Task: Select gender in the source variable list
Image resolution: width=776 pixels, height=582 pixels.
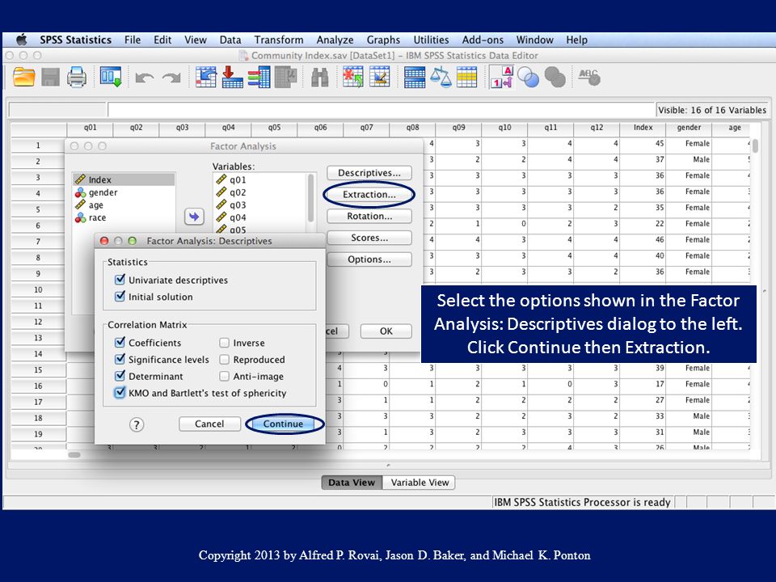Action: tap(124, 192)
